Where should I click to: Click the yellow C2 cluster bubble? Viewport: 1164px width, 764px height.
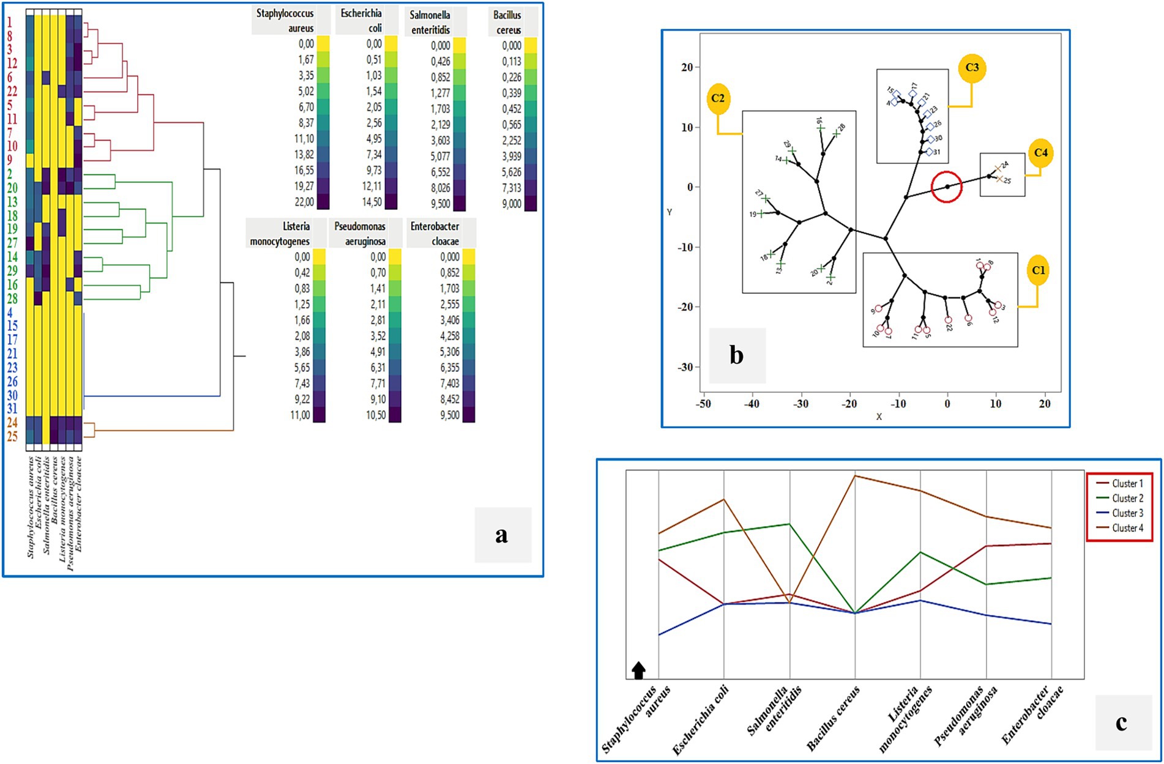pos(718,99)
